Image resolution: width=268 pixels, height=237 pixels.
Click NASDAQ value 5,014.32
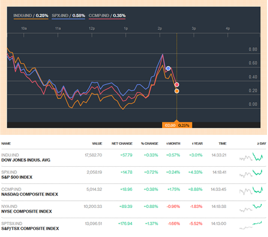point(94,189)
